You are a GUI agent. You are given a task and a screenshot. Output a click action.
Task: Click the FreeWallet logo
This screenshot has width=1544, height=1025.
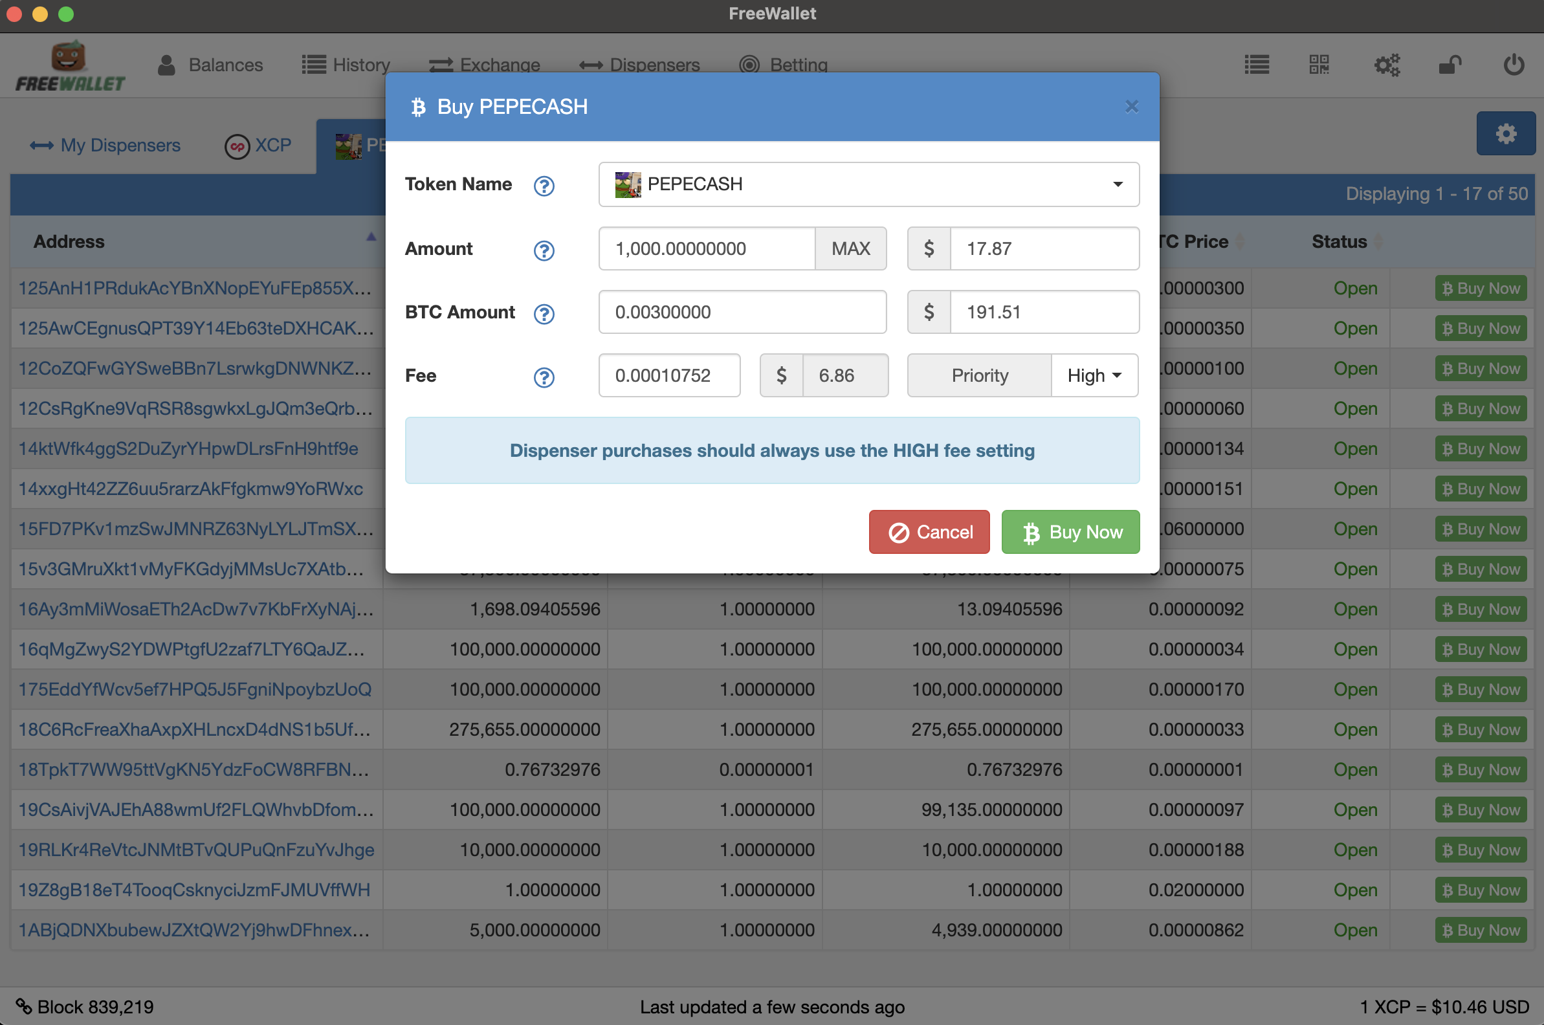[x=70, y=65]
